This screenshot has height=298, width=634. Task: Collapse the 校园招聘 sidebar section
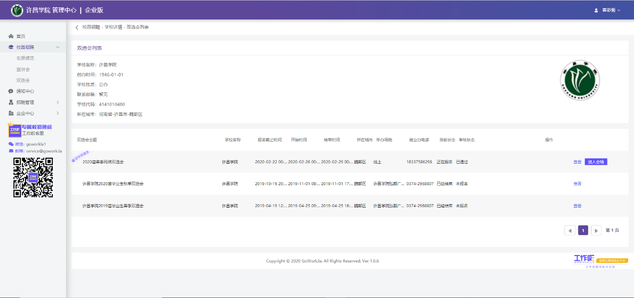point(58,47)
